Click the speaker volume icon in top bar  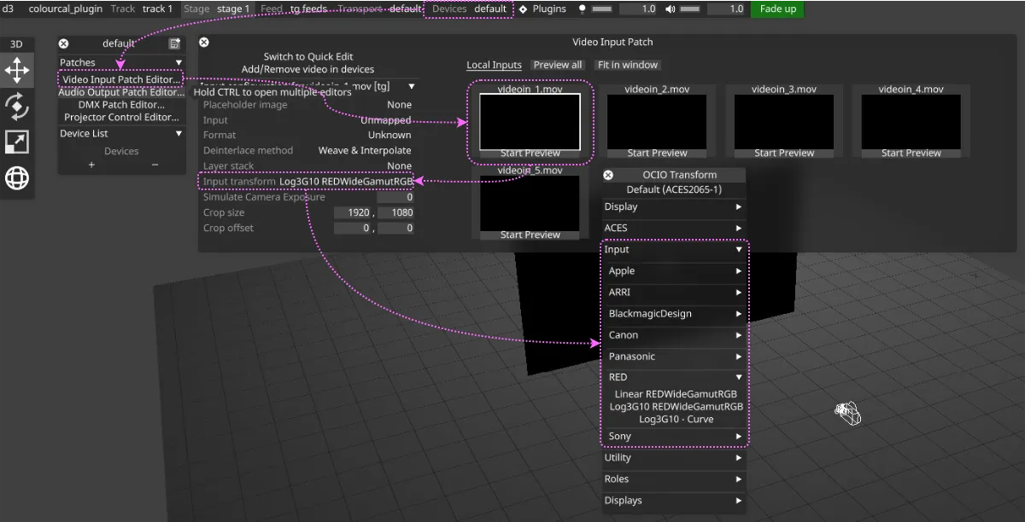669,9
